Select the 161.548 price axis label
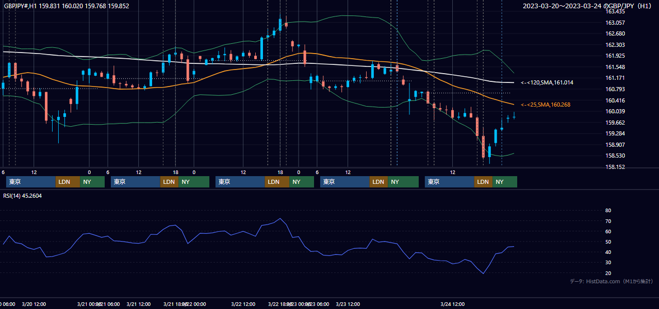The width and height of the screenshot is (659, 309). coord(615,67)
